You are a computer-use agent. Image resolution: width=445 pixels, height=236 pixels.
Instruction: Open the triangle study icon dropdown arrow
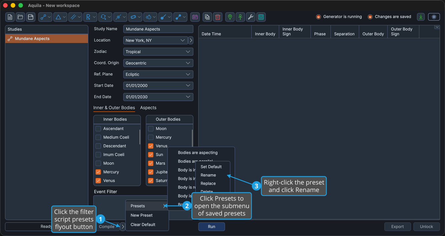point(64,17)
